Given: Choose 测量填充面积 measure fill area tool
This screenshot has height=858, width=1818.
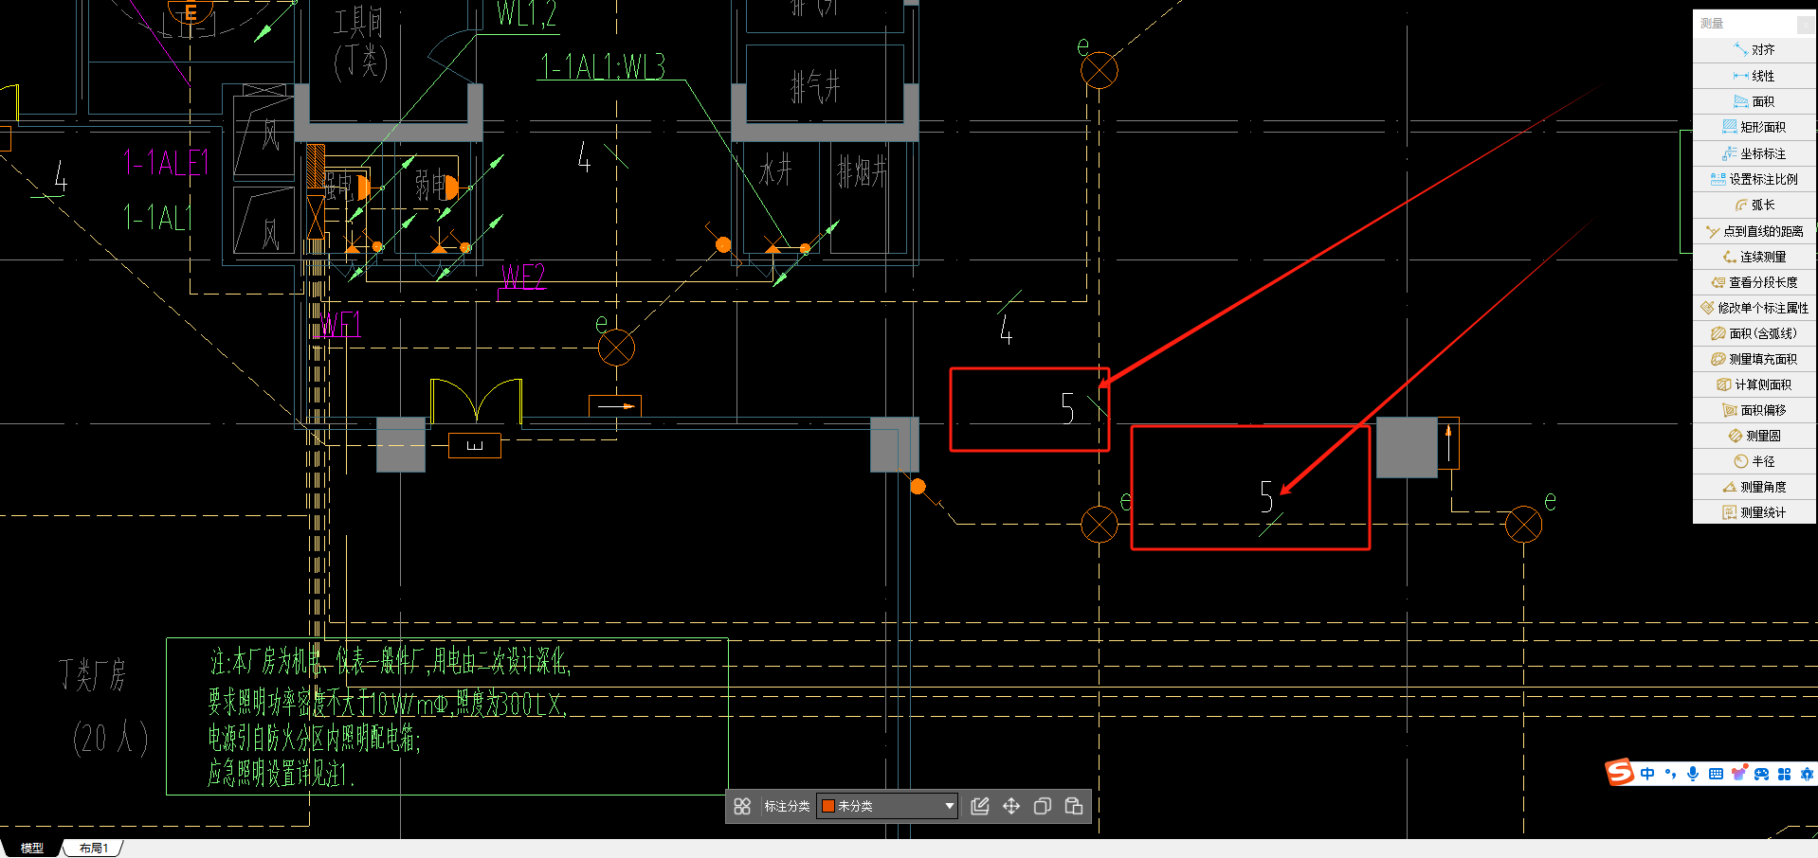Looking at the screenshot, I should (x=1754, y=359).
